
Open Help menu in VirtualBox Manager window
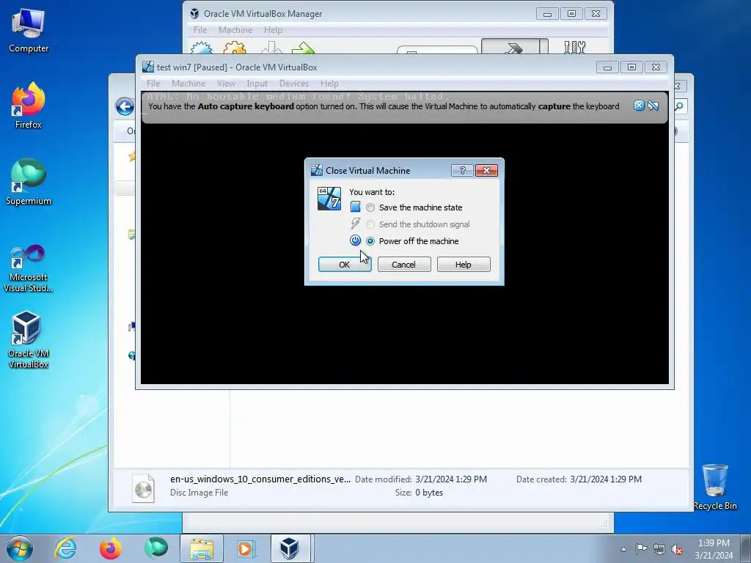(273, 29)
